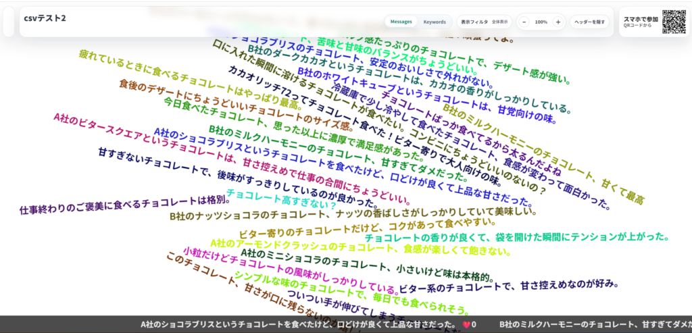Screen dimensions: 692x333
Task: Click message 仕事終わりのご褒美に食べるチョコレートは格別。
Action: (125, 205)
